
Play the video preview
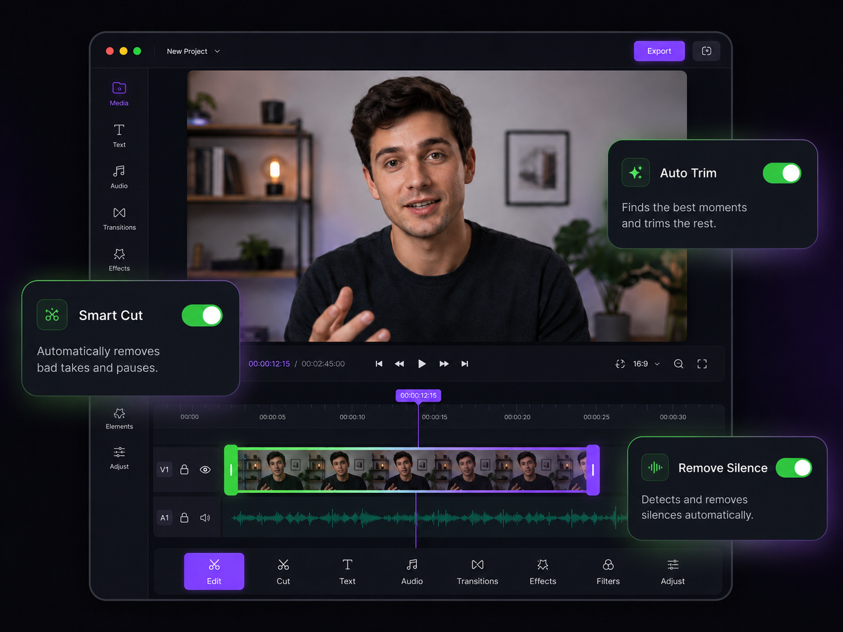(x=422, y=364)
